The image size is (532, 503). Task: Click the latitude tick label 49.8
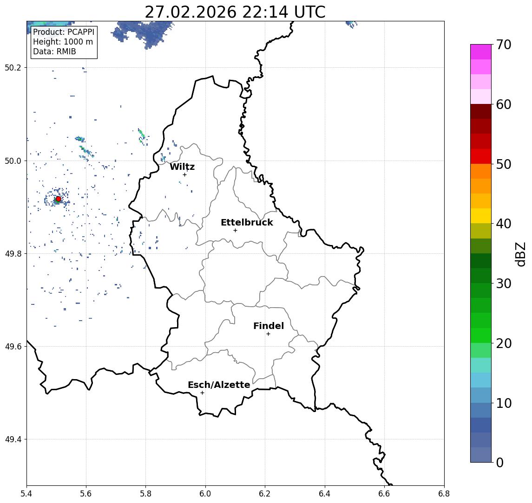click(x=13, y=253)
